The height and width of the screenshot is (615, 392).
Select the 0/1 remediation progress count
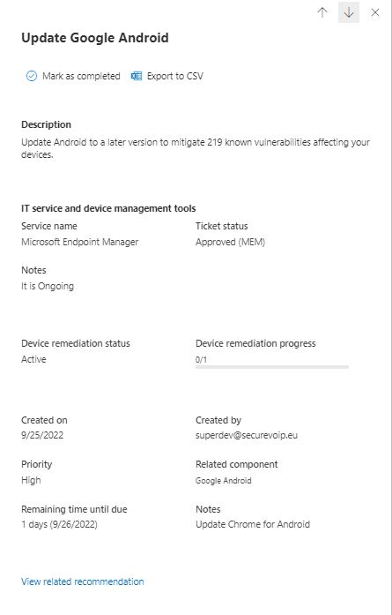[x=202, y=359]
